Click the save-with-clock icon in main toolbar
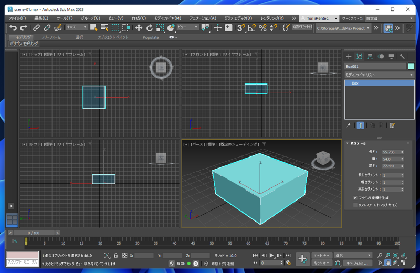Image resolution: width=420 pixels, height=273 pixels. click(388, 28)
